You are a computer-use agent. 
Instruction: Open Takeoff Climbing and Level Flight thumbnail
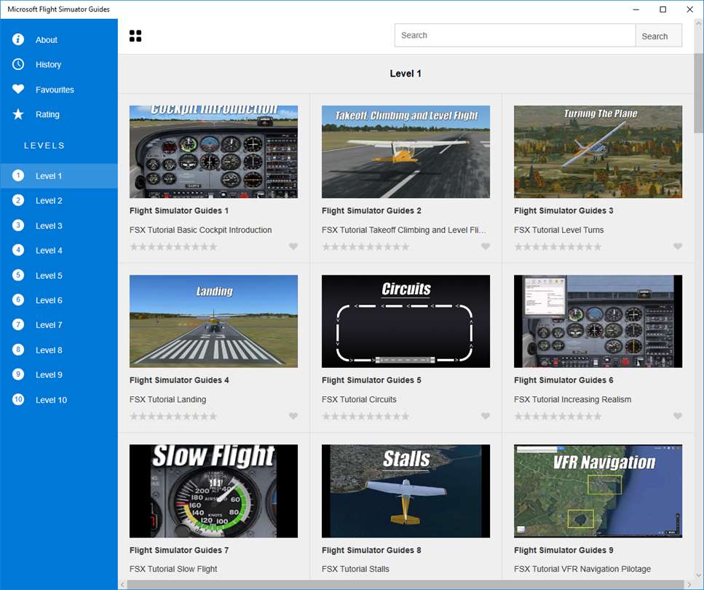pos(406,152)
